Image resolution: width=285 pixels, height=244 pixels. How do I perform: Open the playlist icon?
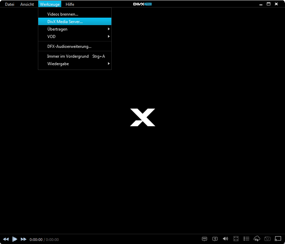(x=246, y=239)
